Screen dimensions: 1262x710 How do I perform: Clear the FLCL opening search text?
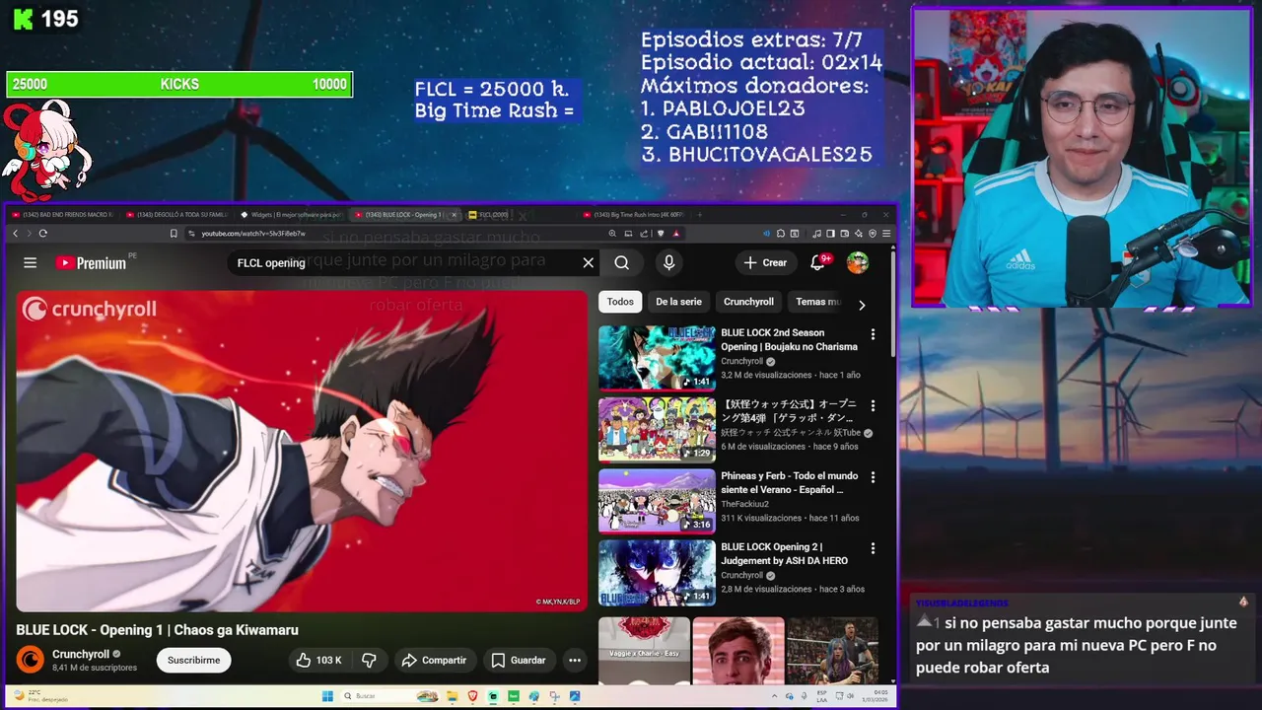coord(589,262)
